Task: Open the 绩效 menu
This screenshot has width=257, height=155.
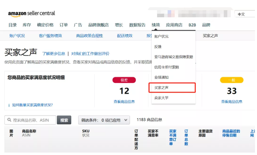Action: coord(156,25)
